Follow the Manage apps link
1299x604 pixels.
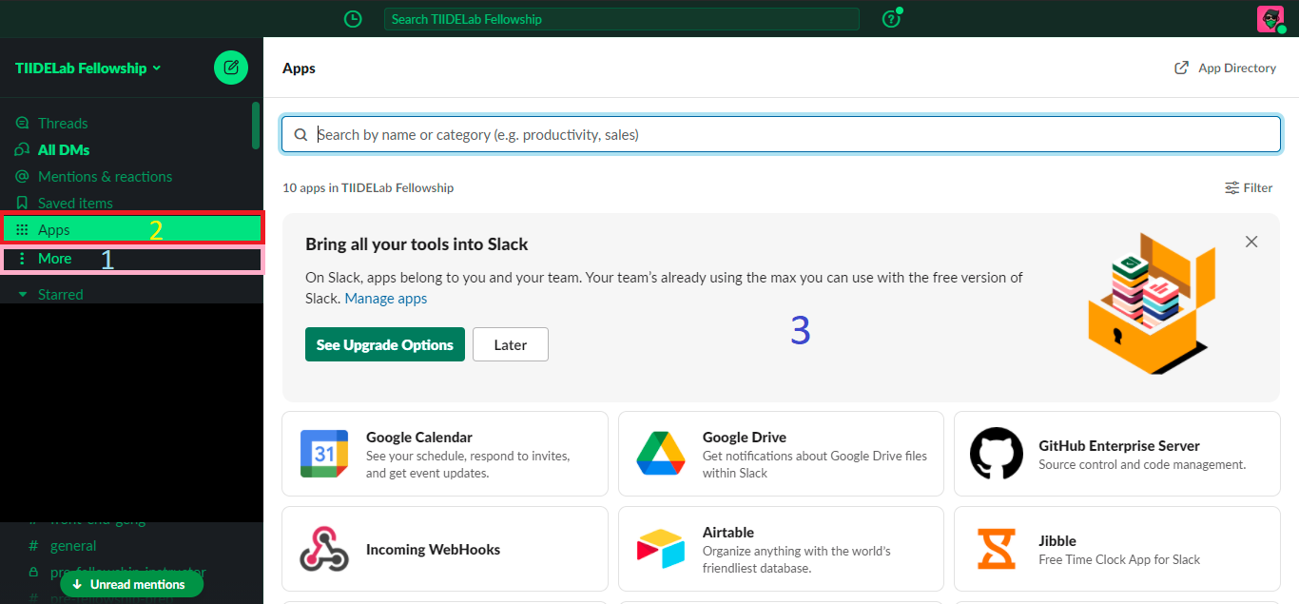click(x=385, y=299)
